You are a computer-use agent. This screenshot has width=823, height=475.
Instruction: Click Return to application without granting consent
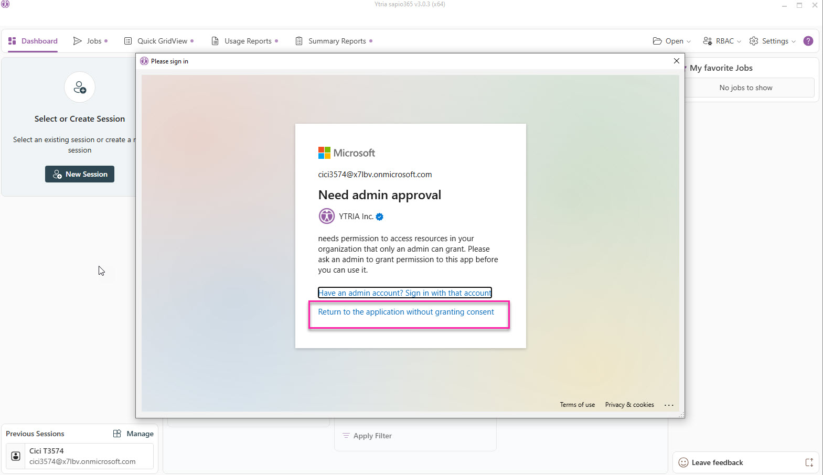click(405, 312)
